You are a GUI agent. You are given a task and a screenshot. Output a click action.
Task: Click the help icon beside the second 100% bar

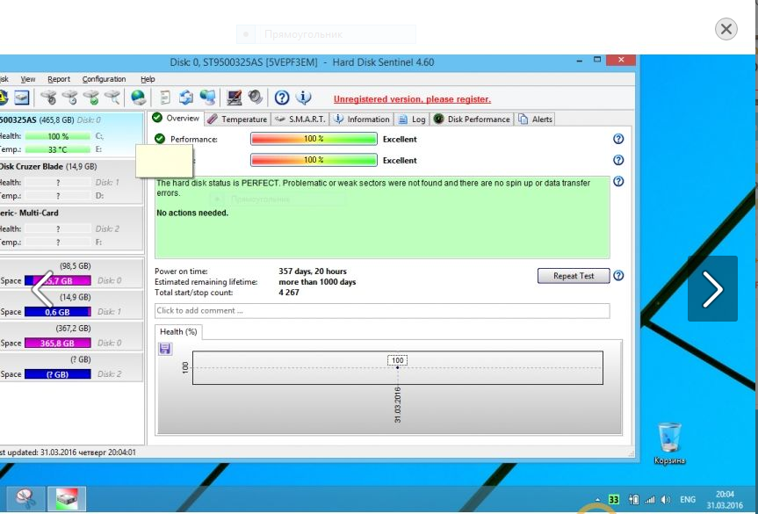(618, 160)
